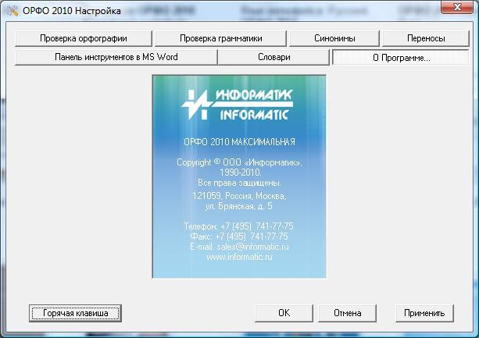This screenshot has width=479, height=338.
Task: Click the sales@informatic.ru email address
Action: coord(239,246)
